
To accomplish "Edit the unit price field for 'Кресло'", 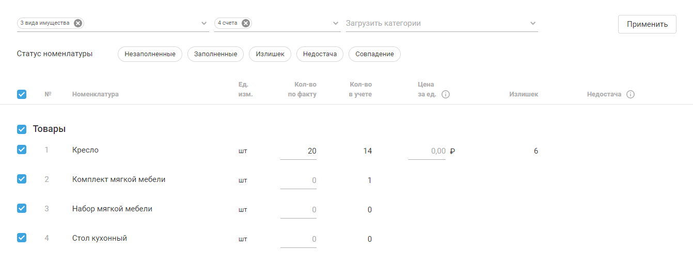I will pos(427,151).
